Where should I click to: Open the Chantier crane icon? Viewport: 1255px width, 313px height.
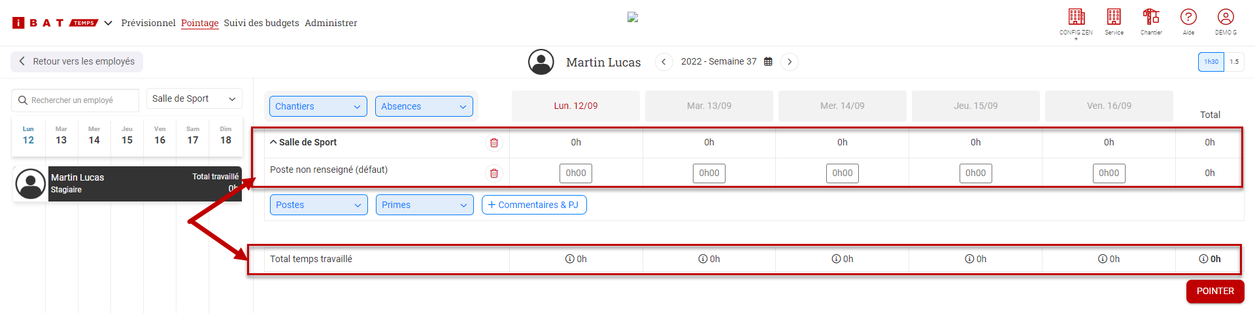point(1151,18)
